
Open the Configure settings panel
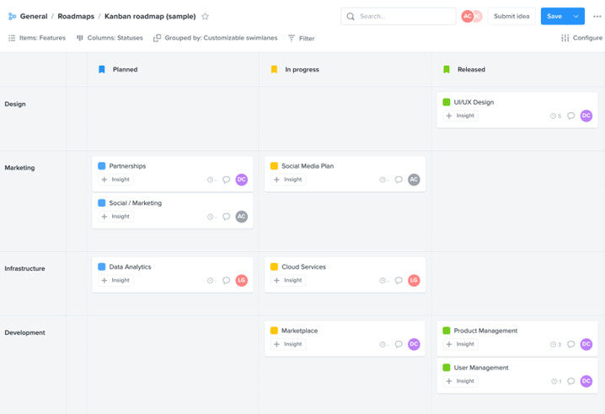[x=581, y=38]
